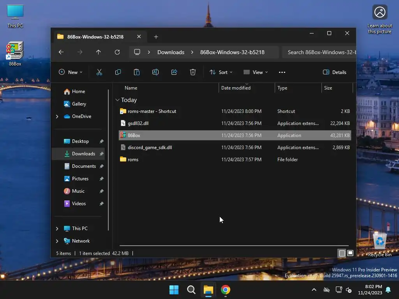Click File Explorer in the taskbar
399x299 pixels.
(x=208, y=290)
